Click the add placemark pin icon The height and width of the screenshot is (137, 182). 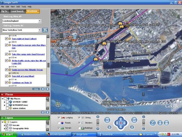point(153,122)
